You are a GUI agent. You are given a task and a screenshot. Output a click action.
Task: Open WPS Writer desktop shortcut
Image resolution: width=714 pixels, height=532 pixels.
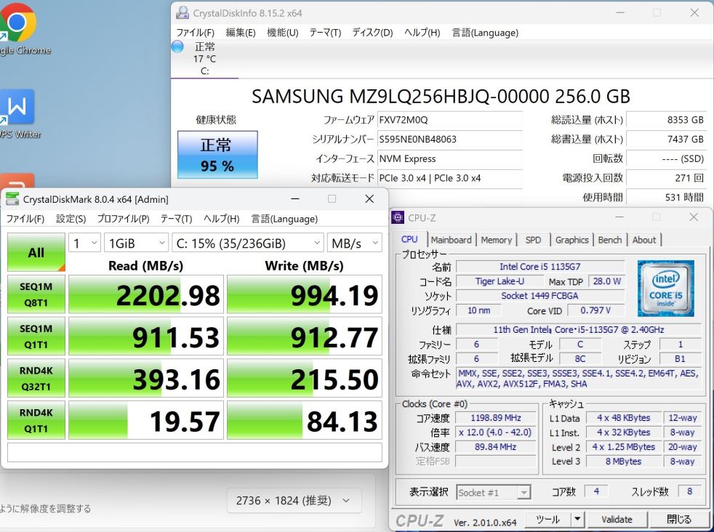[18, 114]
